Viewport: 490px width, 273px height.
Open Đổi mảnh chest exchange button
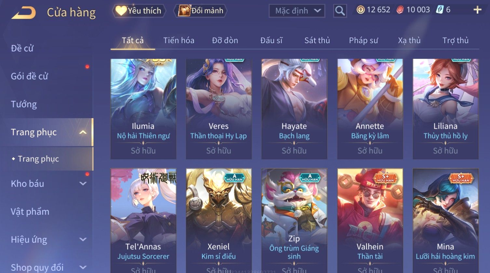(201, 11)
